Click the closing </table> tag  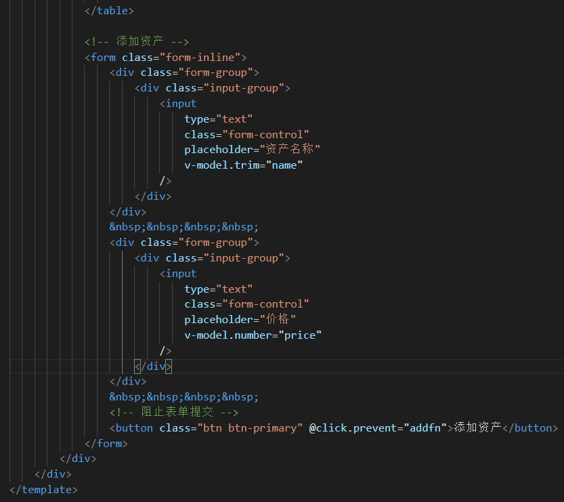(109, 11)
